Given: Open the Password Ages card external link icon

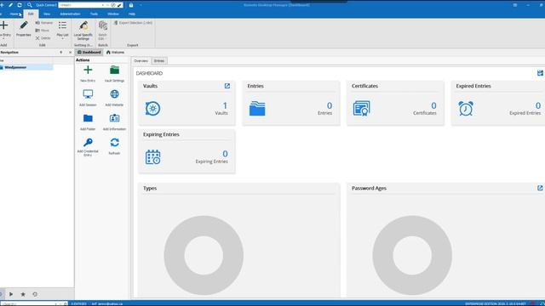Looking at the screenshot, I should 540,188.
